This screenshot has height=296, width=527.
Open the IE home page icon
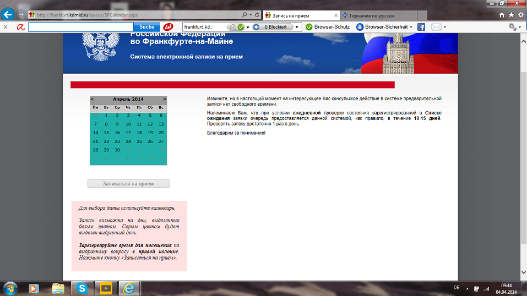pos(502,15)
